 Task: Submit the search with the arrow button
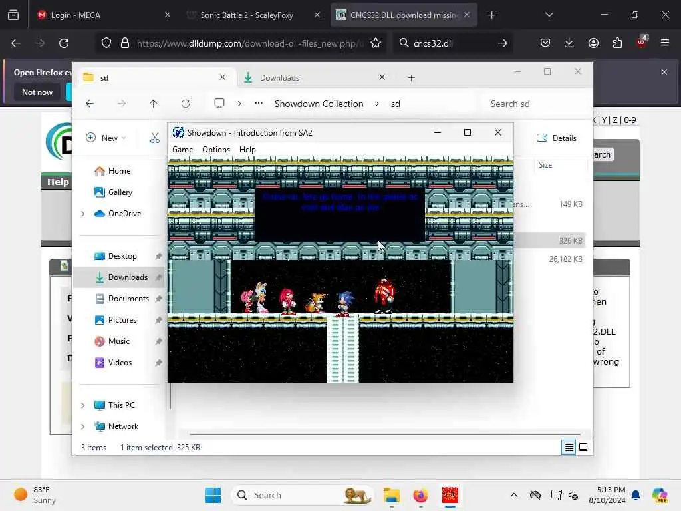point(503,43)
